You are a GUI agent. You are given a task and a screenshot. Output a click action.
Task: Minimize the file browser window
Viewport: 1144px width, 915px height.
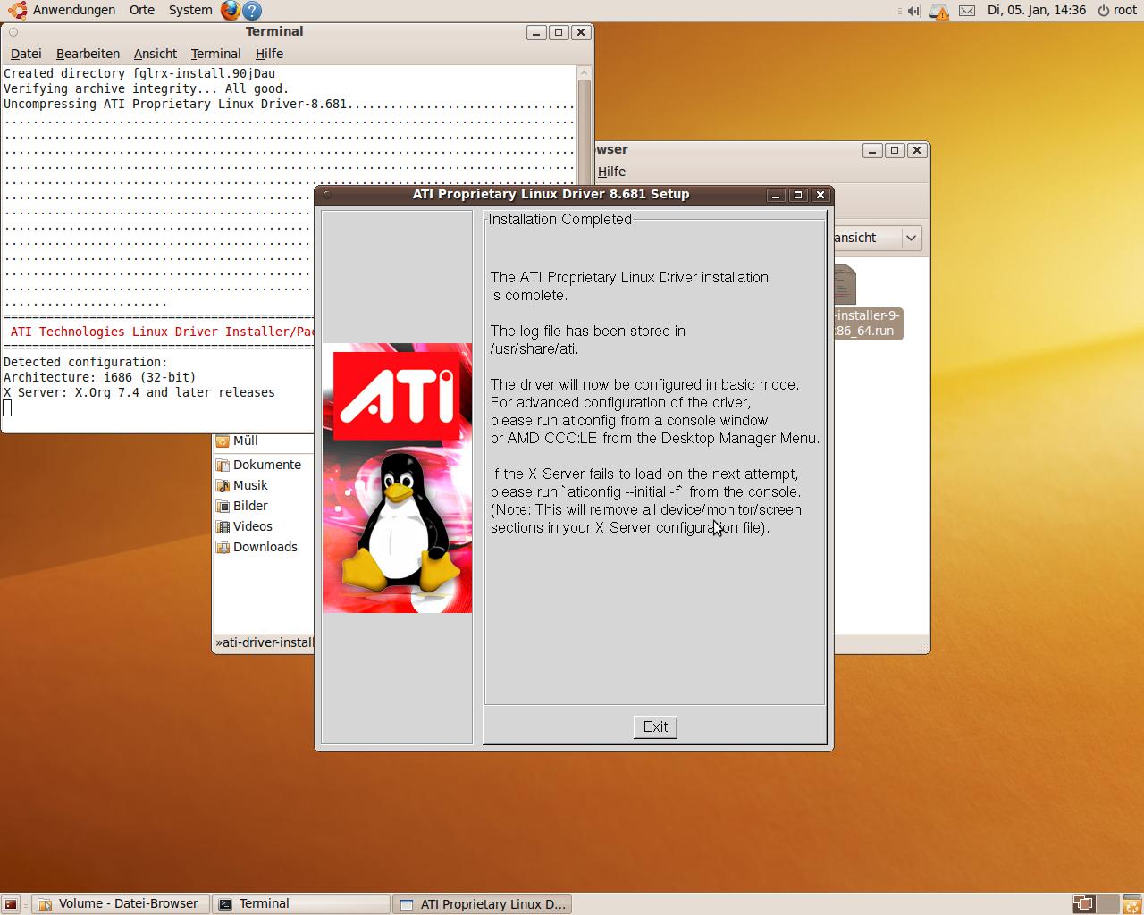[x=872, y=150]
